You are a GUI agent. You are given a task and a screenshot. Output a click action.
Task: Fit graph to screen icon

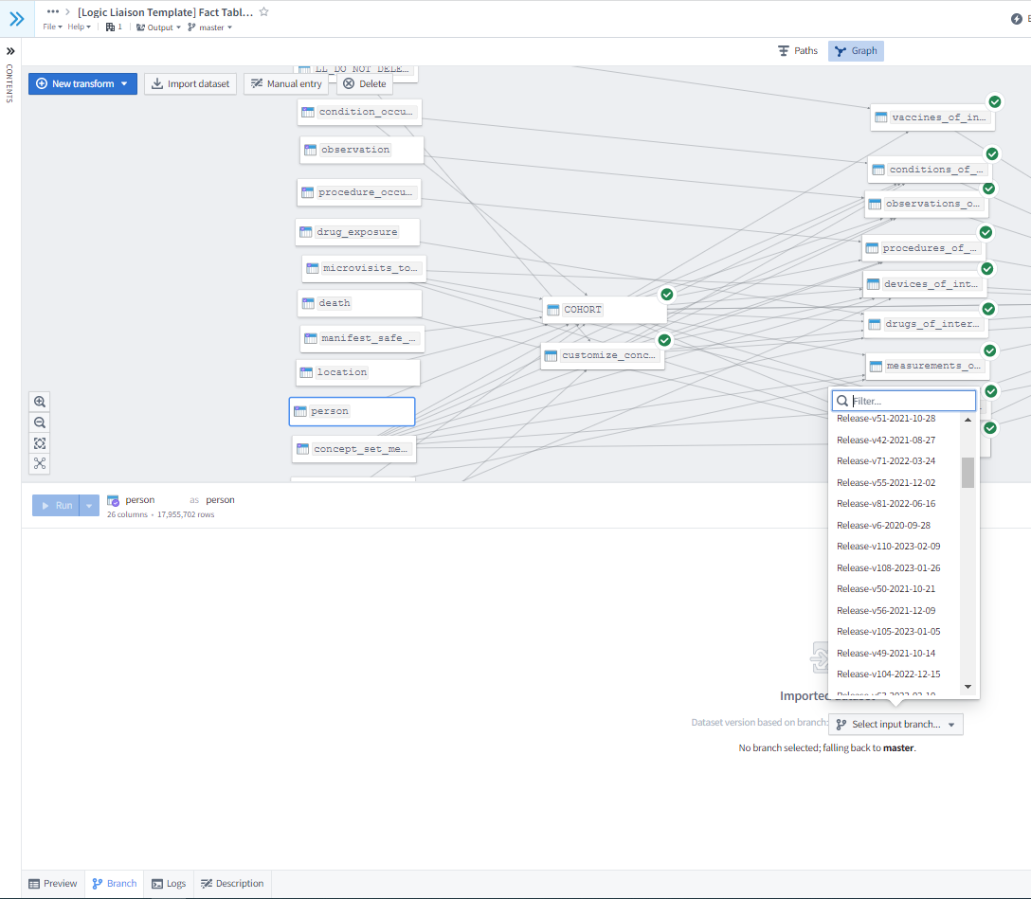(40, 443)
